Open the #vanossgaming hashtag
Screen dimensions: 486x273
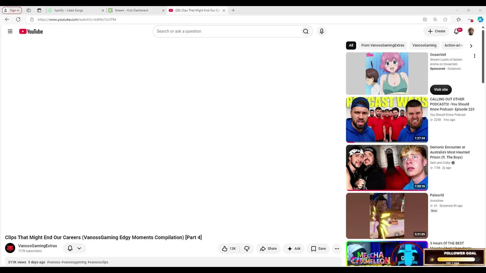pyautogui.click(x=74, y=262)
